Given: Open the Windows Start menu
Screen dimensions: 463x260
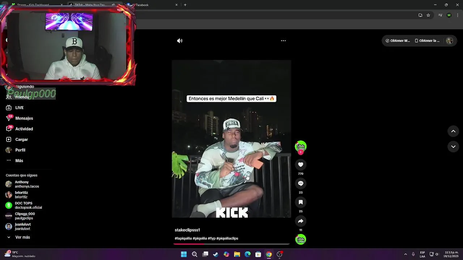Looking at the screenshot, I should (x=184, y=254).
